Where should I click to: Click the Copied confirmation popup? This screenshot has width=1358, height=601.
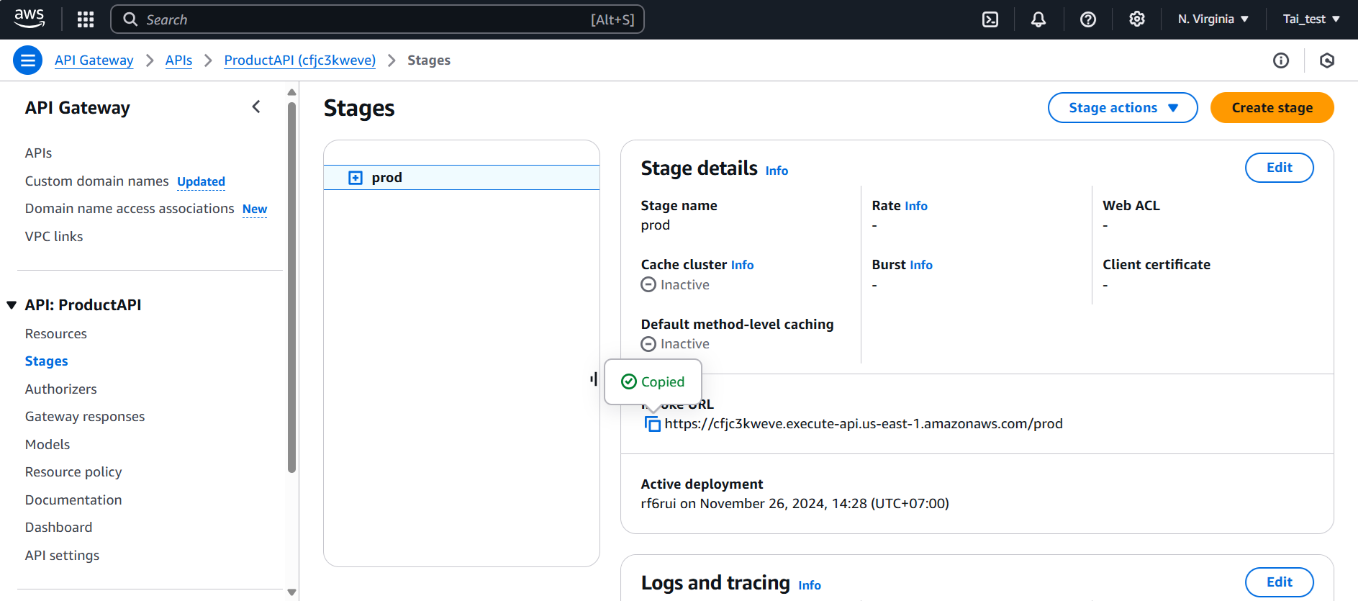tap(653, 382)
